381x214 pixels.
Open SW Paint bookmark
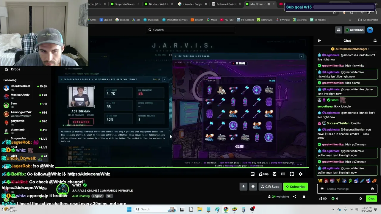coord(283,20)
